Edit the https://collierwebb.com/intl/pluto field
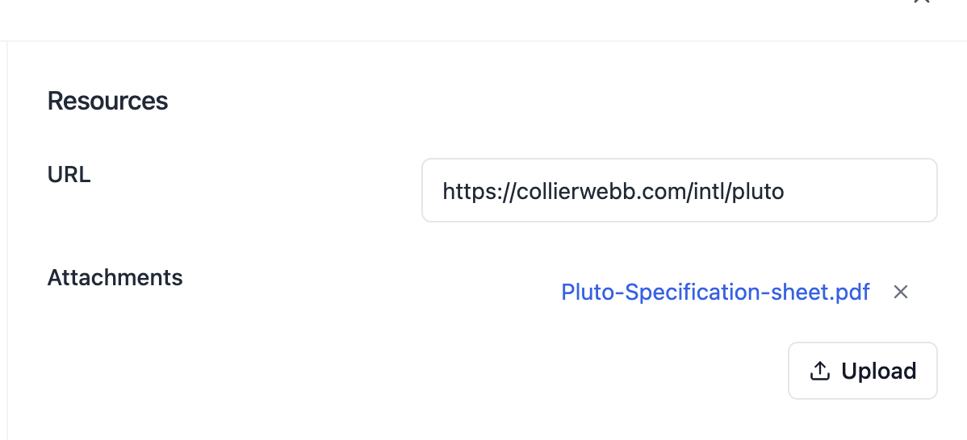The width and height of the screenshot is (967, 440). click(x=679, y=190)
